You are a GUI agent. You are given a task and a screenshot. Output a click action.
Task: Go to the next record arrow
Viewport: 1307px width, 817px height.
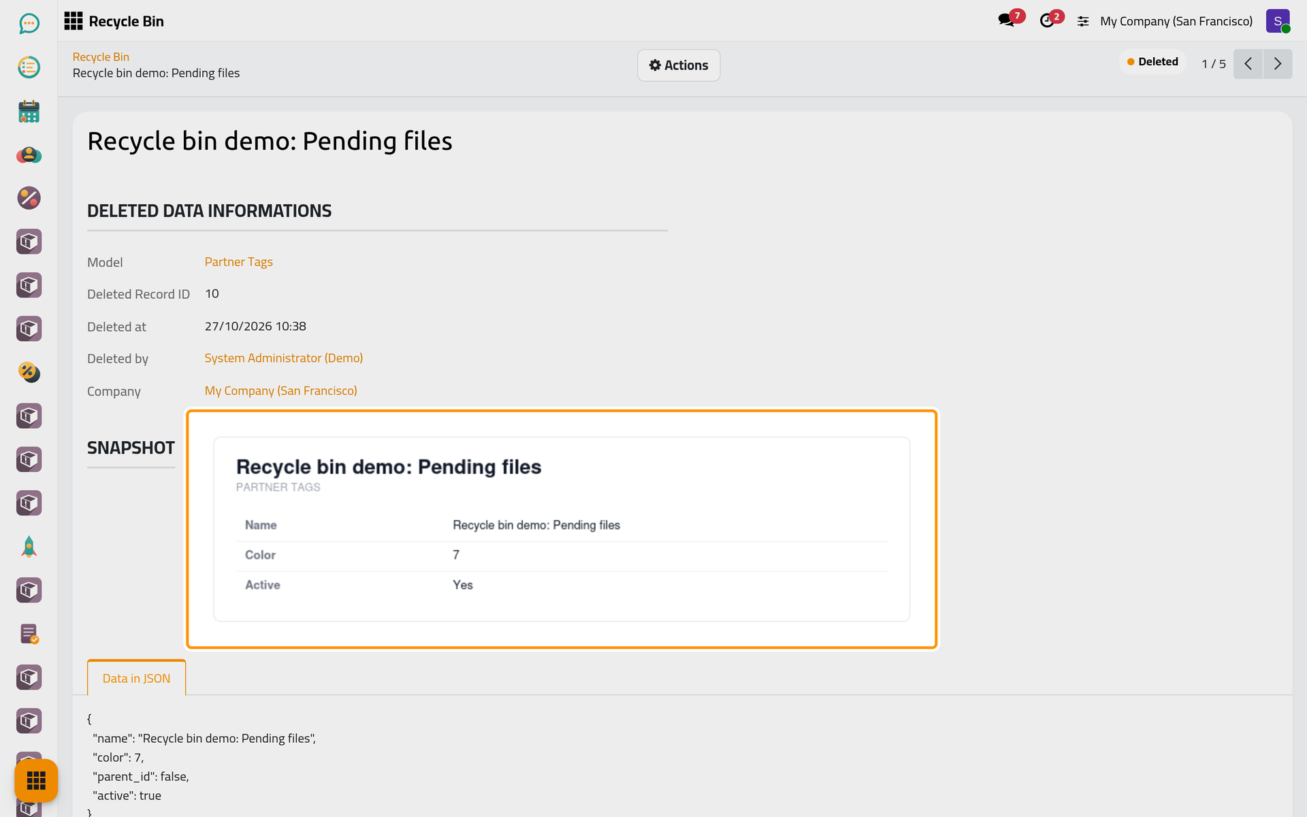(1278, 64)
